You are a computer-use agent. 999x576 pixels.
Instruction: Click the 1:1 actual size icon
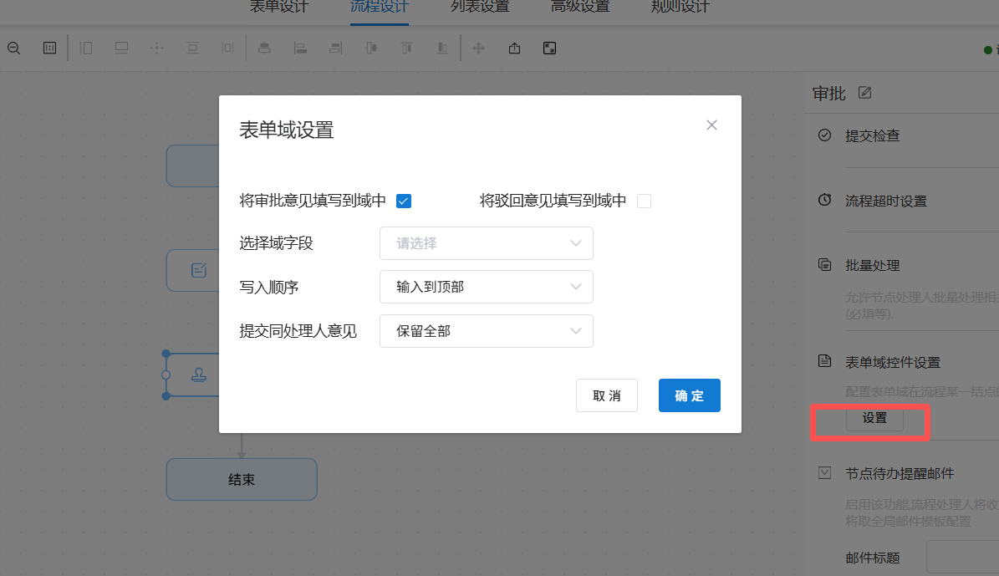point(49,48)
